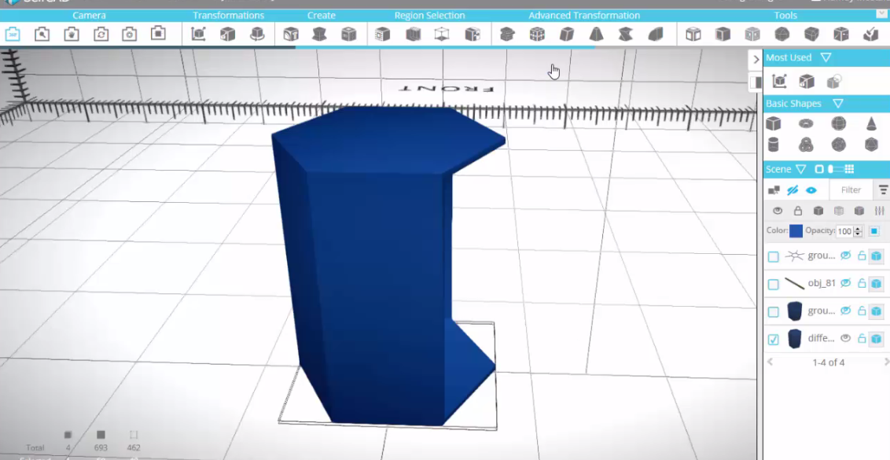Click the last Region Selection cube icon
Viewport: 890px width, 460px height.
(473, 34)
